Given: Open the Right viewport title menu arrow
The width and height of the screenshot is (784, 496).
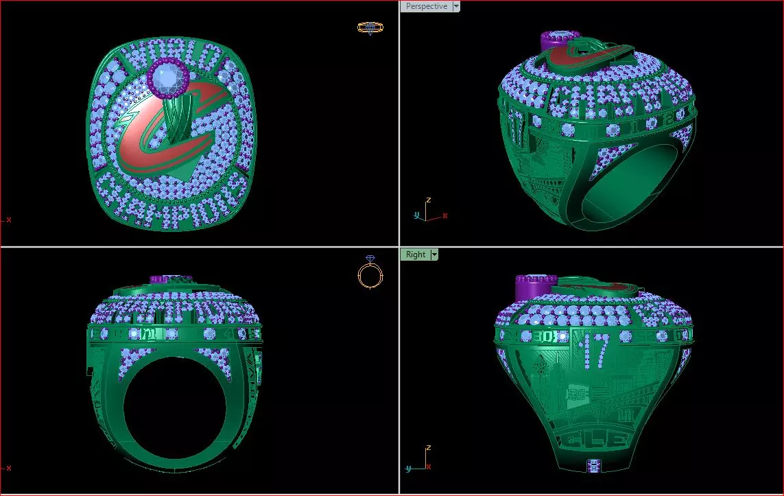Looking at the screenshot, I should coord(434,255).
